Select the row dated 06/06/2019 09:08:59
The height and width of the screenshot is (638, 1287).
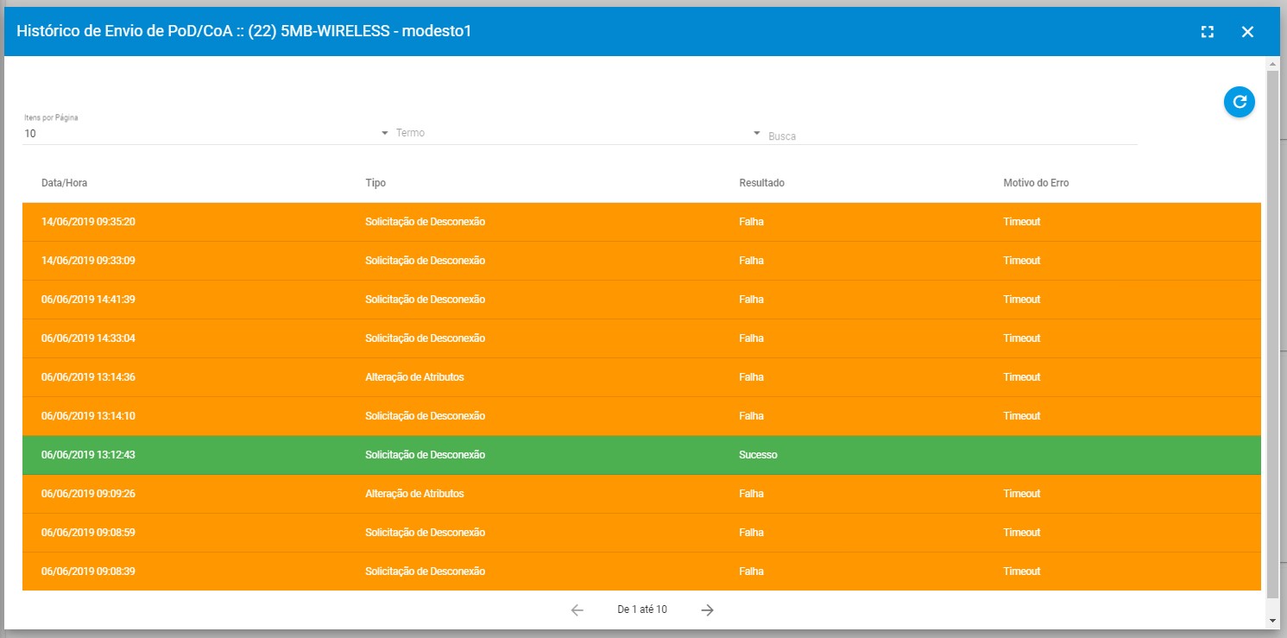click(x=641, y=533)
